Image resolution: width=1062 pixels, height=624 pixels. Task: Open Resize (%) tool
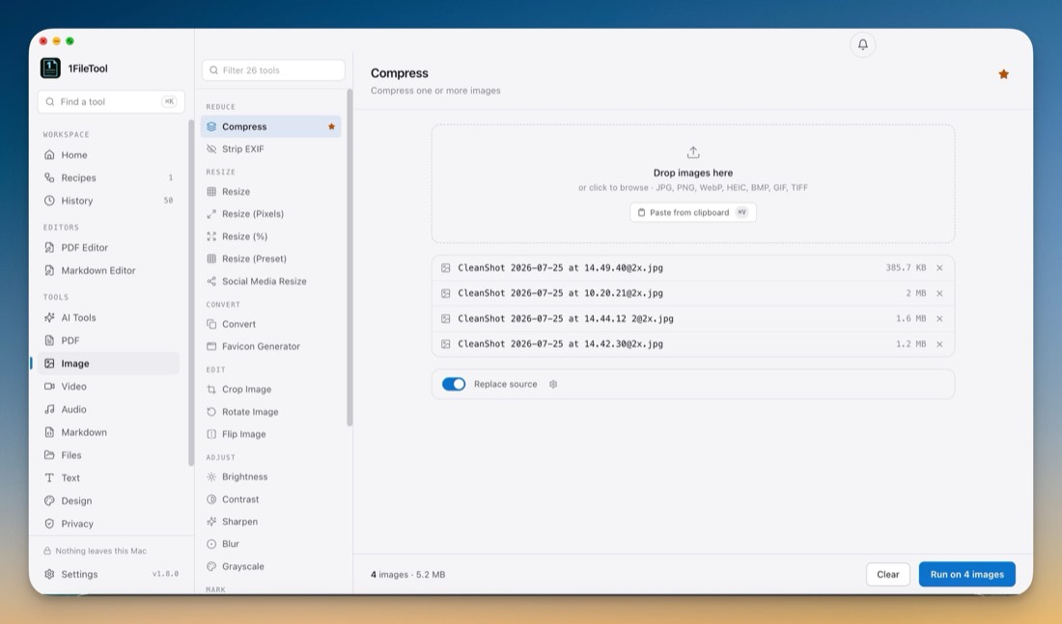coord(271,236)
